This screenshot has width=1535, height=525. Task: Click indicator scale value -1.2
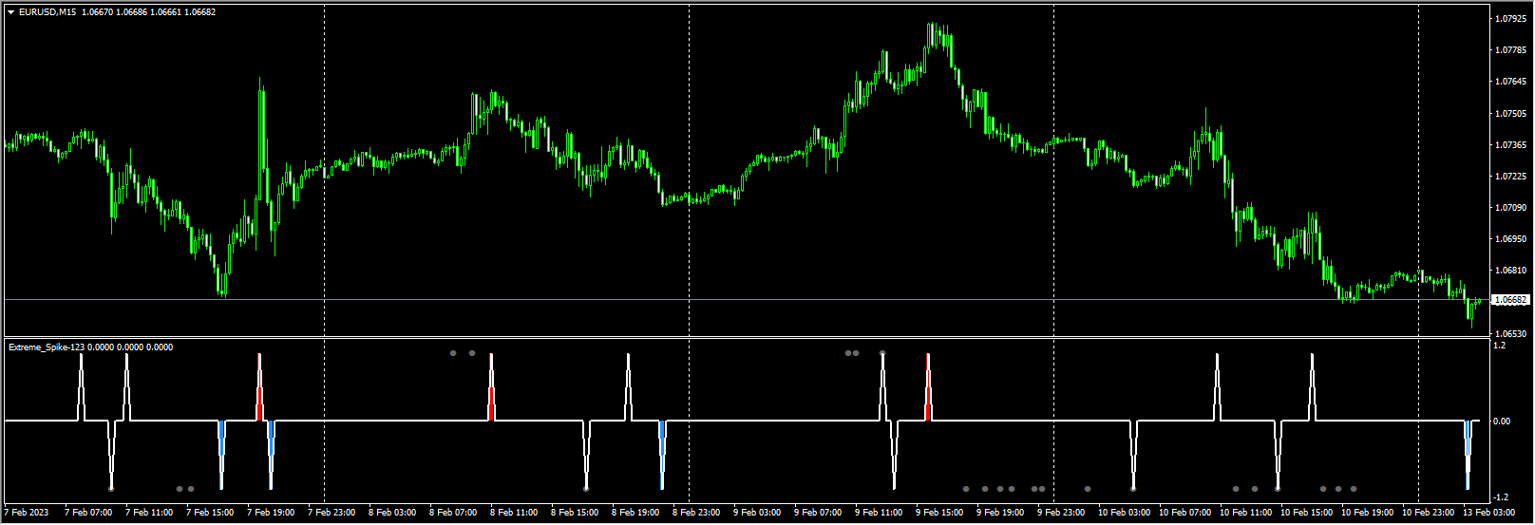(1502, 497)
